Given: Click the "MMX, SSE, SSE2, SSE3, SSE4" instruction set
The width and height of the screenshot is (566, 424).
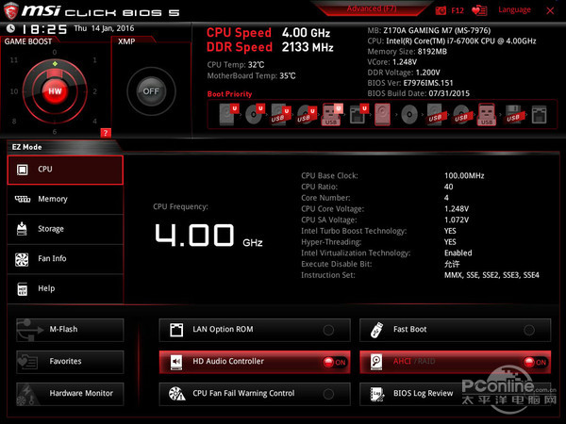Looking at the screenshot, I should (x=491, y=275).
